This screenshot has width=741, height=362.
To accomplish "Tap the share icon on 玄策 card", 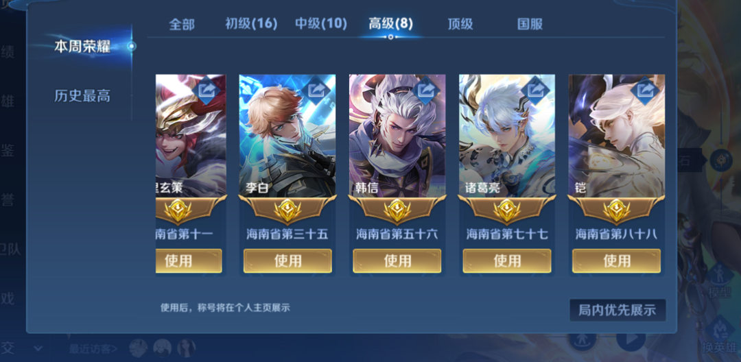I will [207, 88].
